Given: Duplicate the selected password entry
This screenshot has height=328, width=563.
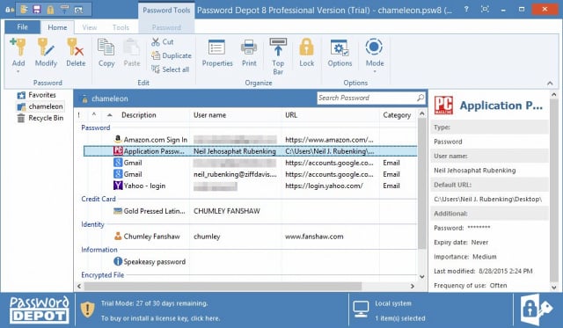Looking at the screenshot, I should (x=172, y=55).
